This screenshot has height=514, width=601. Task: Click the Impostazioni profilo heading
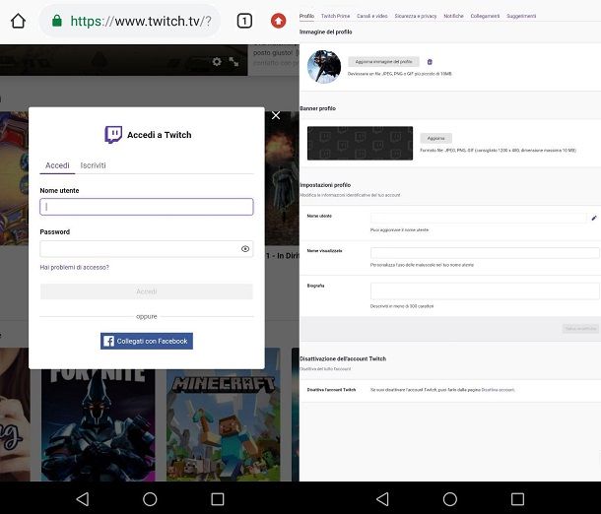click(325, 185)
